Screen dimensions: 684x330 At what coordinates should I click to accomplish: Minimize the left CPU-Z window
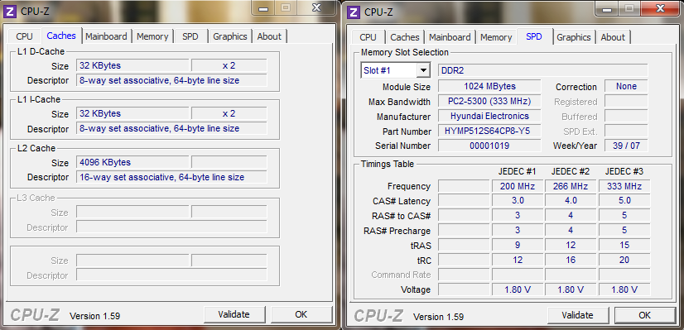(x=263, y=7)
